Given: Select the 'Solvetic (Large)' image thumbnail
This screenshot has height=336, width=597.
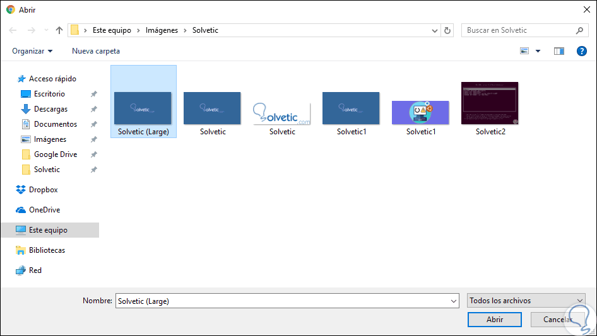Looking at the screenshot, I should (143, 108).
